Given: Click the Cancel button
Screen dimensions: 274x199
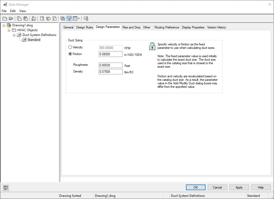Looking at the screenshot, I should 217,187.
